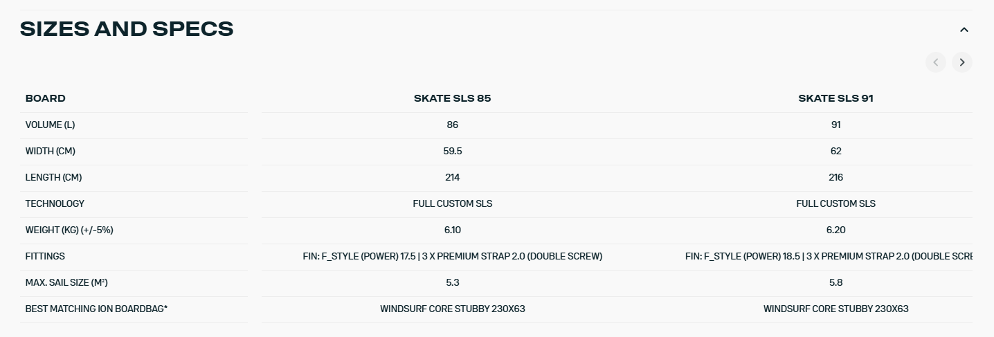Click the Weight (KG) row label
The width and height of the screenshot is (994, 337).
coord(69,230)
